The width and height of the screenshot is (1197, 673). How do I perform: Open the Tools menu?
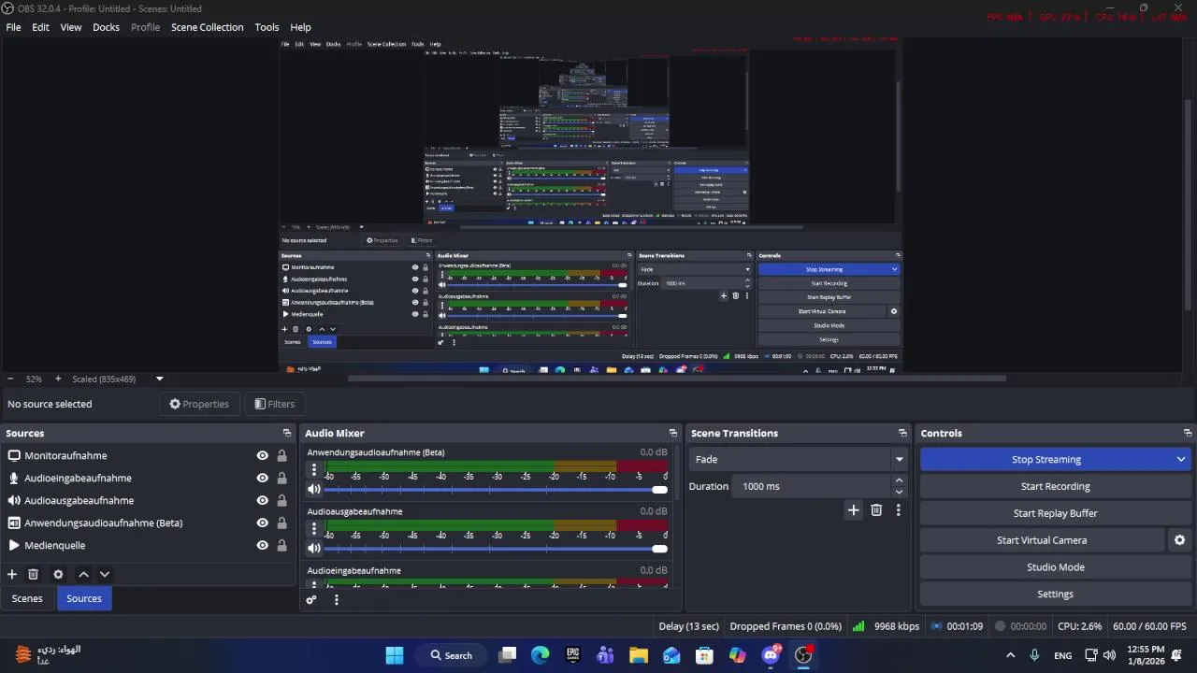click(x=267, y=27)
